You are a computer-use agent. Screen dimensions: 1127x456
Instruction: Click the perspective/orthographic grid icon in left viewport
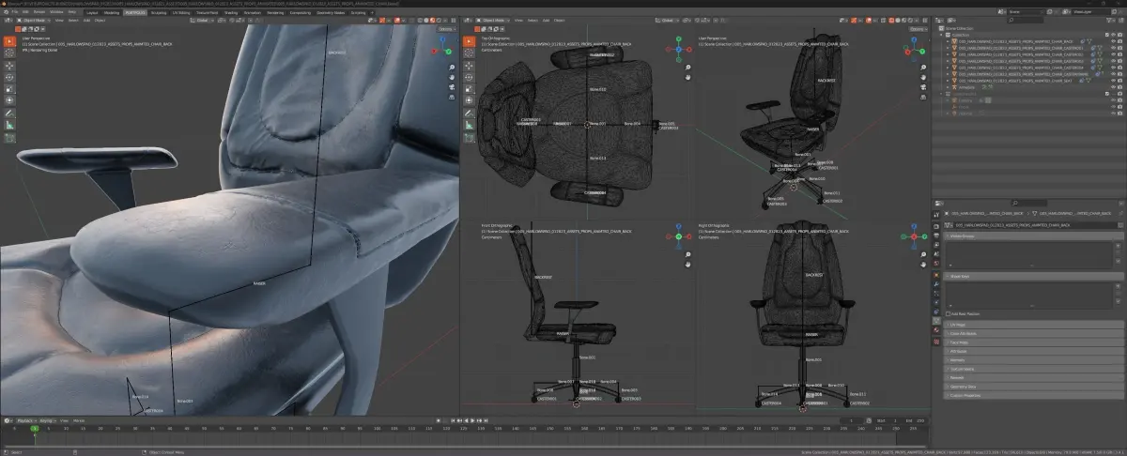pyautogui.click(x=452, y=97)
